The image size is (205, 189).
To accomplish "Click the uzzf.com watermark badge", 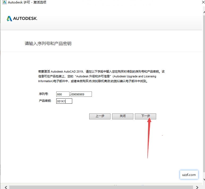I will coord(189,175).
